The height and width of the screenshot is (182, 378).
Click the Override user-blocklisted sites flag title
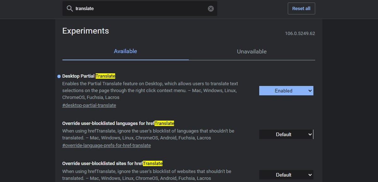[x=112, y=163]
